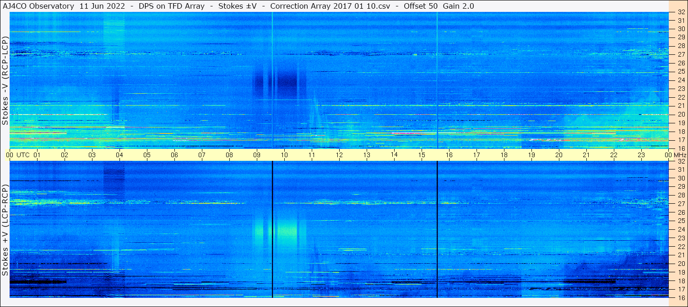Click '28' on lower panel frequency scale
Image resolution: width=688 pixels, height=307 pixels.
(681, 195)
